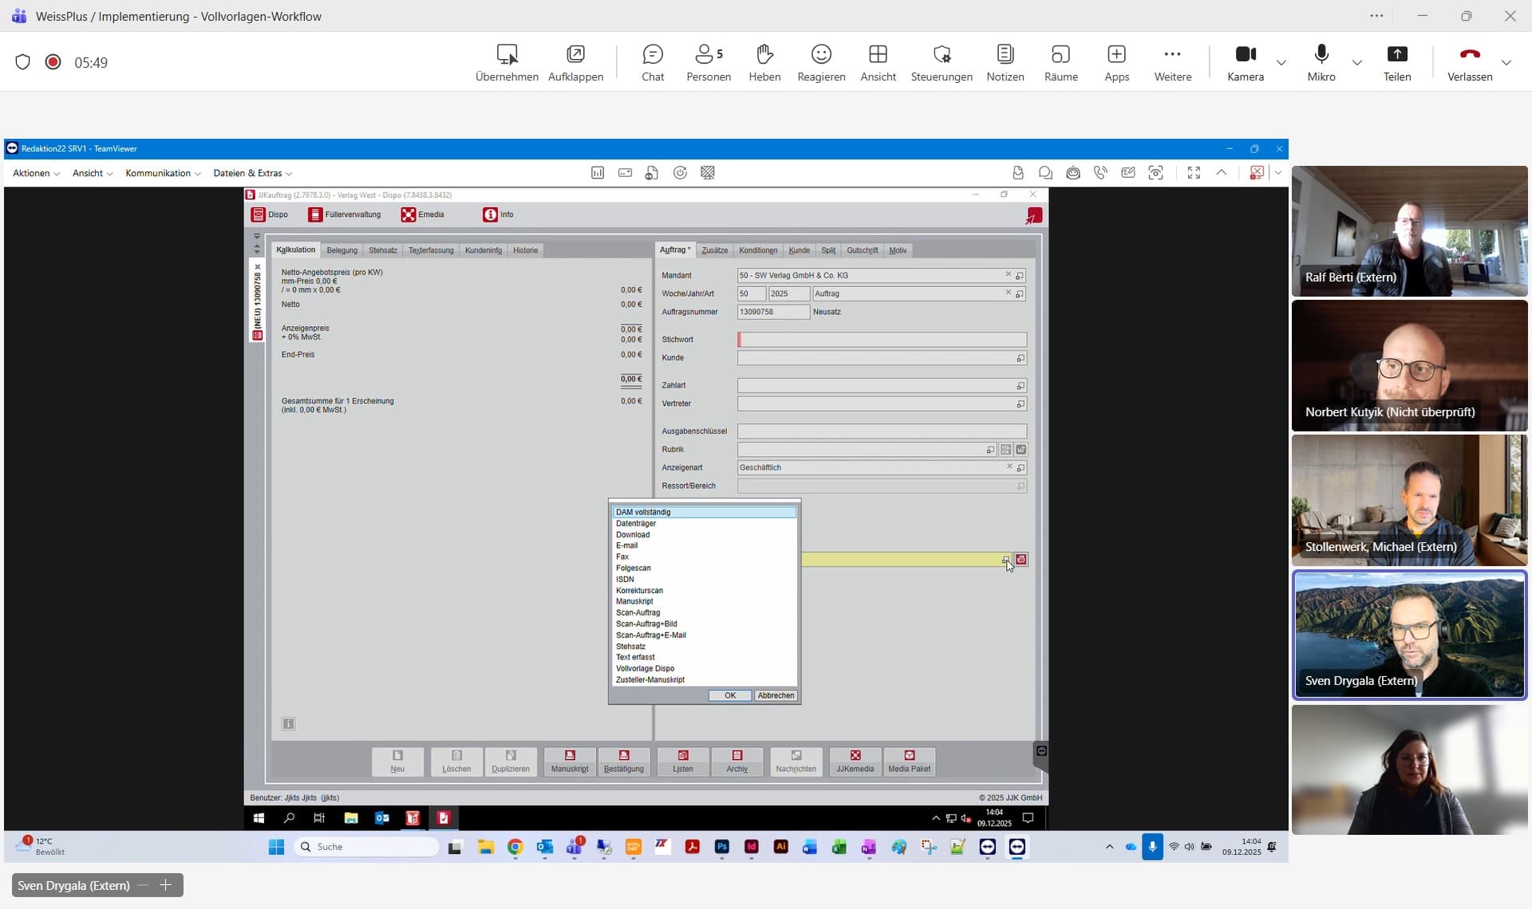
Task: Open the camera options chevron
Action: pyautogui.click(x=1281, y=62)
